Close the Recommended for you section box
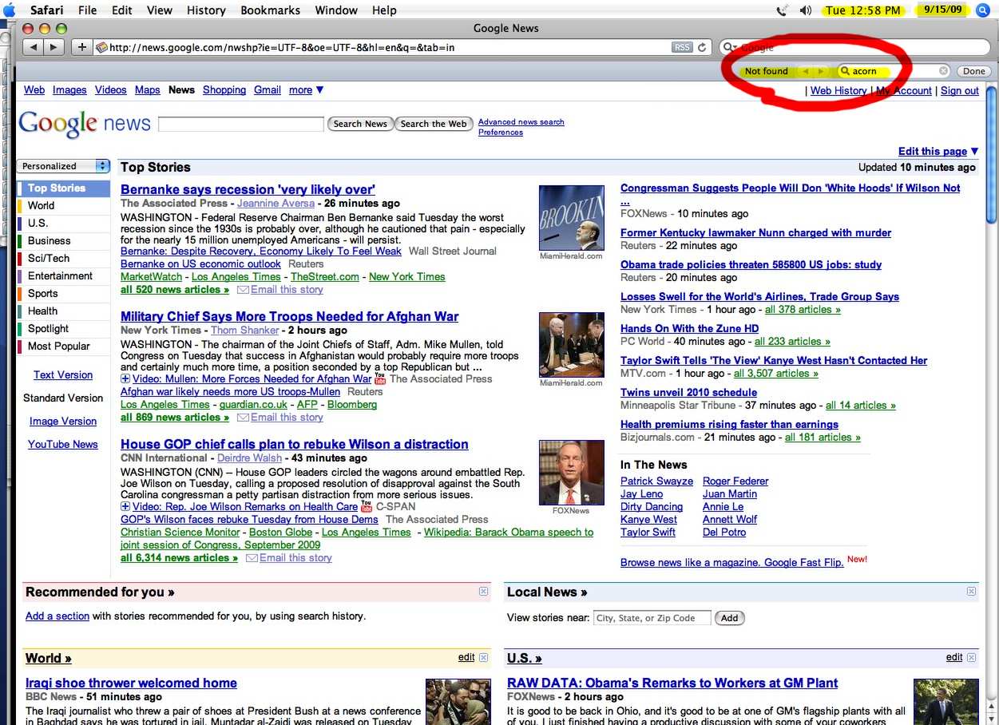Viewport: 999px width, 725px height. [x=483, y=592]
